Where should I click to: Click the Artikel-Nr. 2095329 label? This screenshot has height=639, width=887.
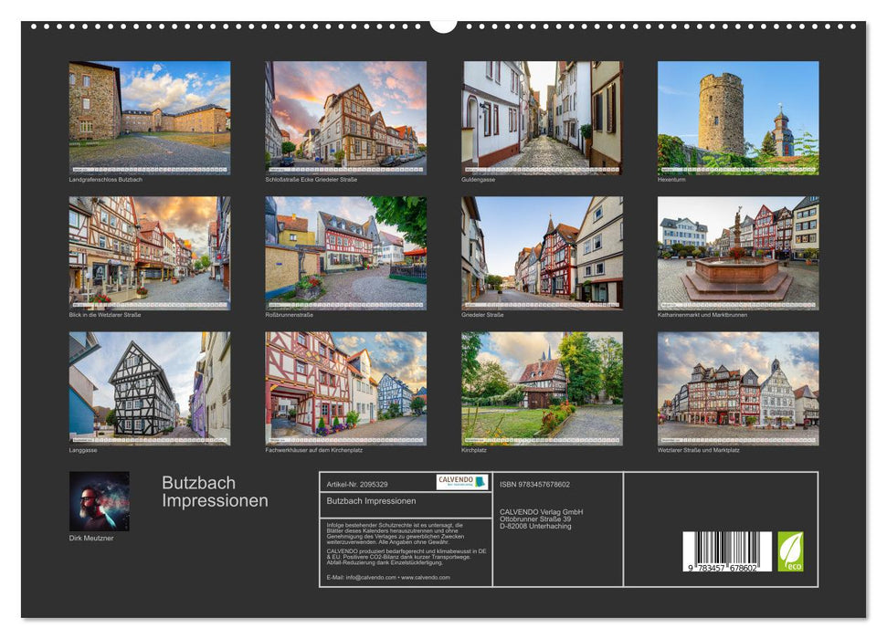pos(359,485)
